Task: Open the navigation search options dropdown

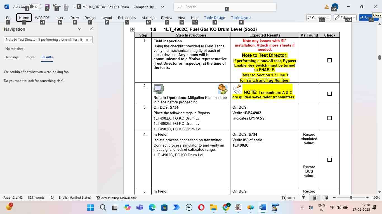Action: click(91, 40)
